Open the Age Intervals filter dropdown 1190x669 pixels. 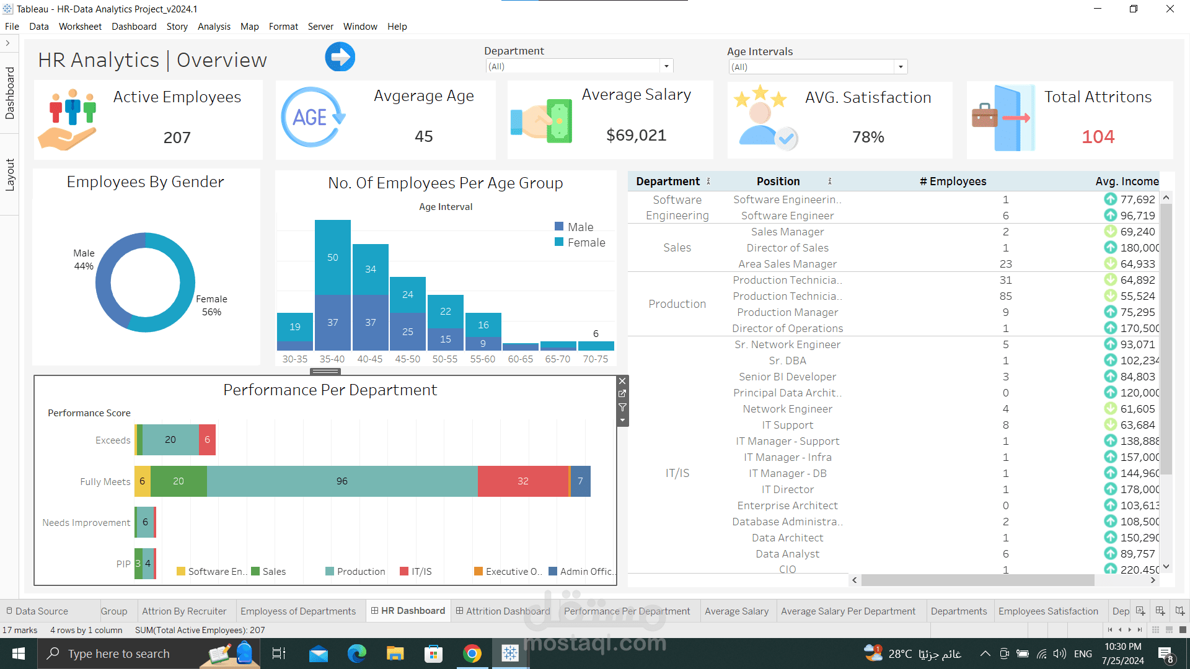click(901, 67)
